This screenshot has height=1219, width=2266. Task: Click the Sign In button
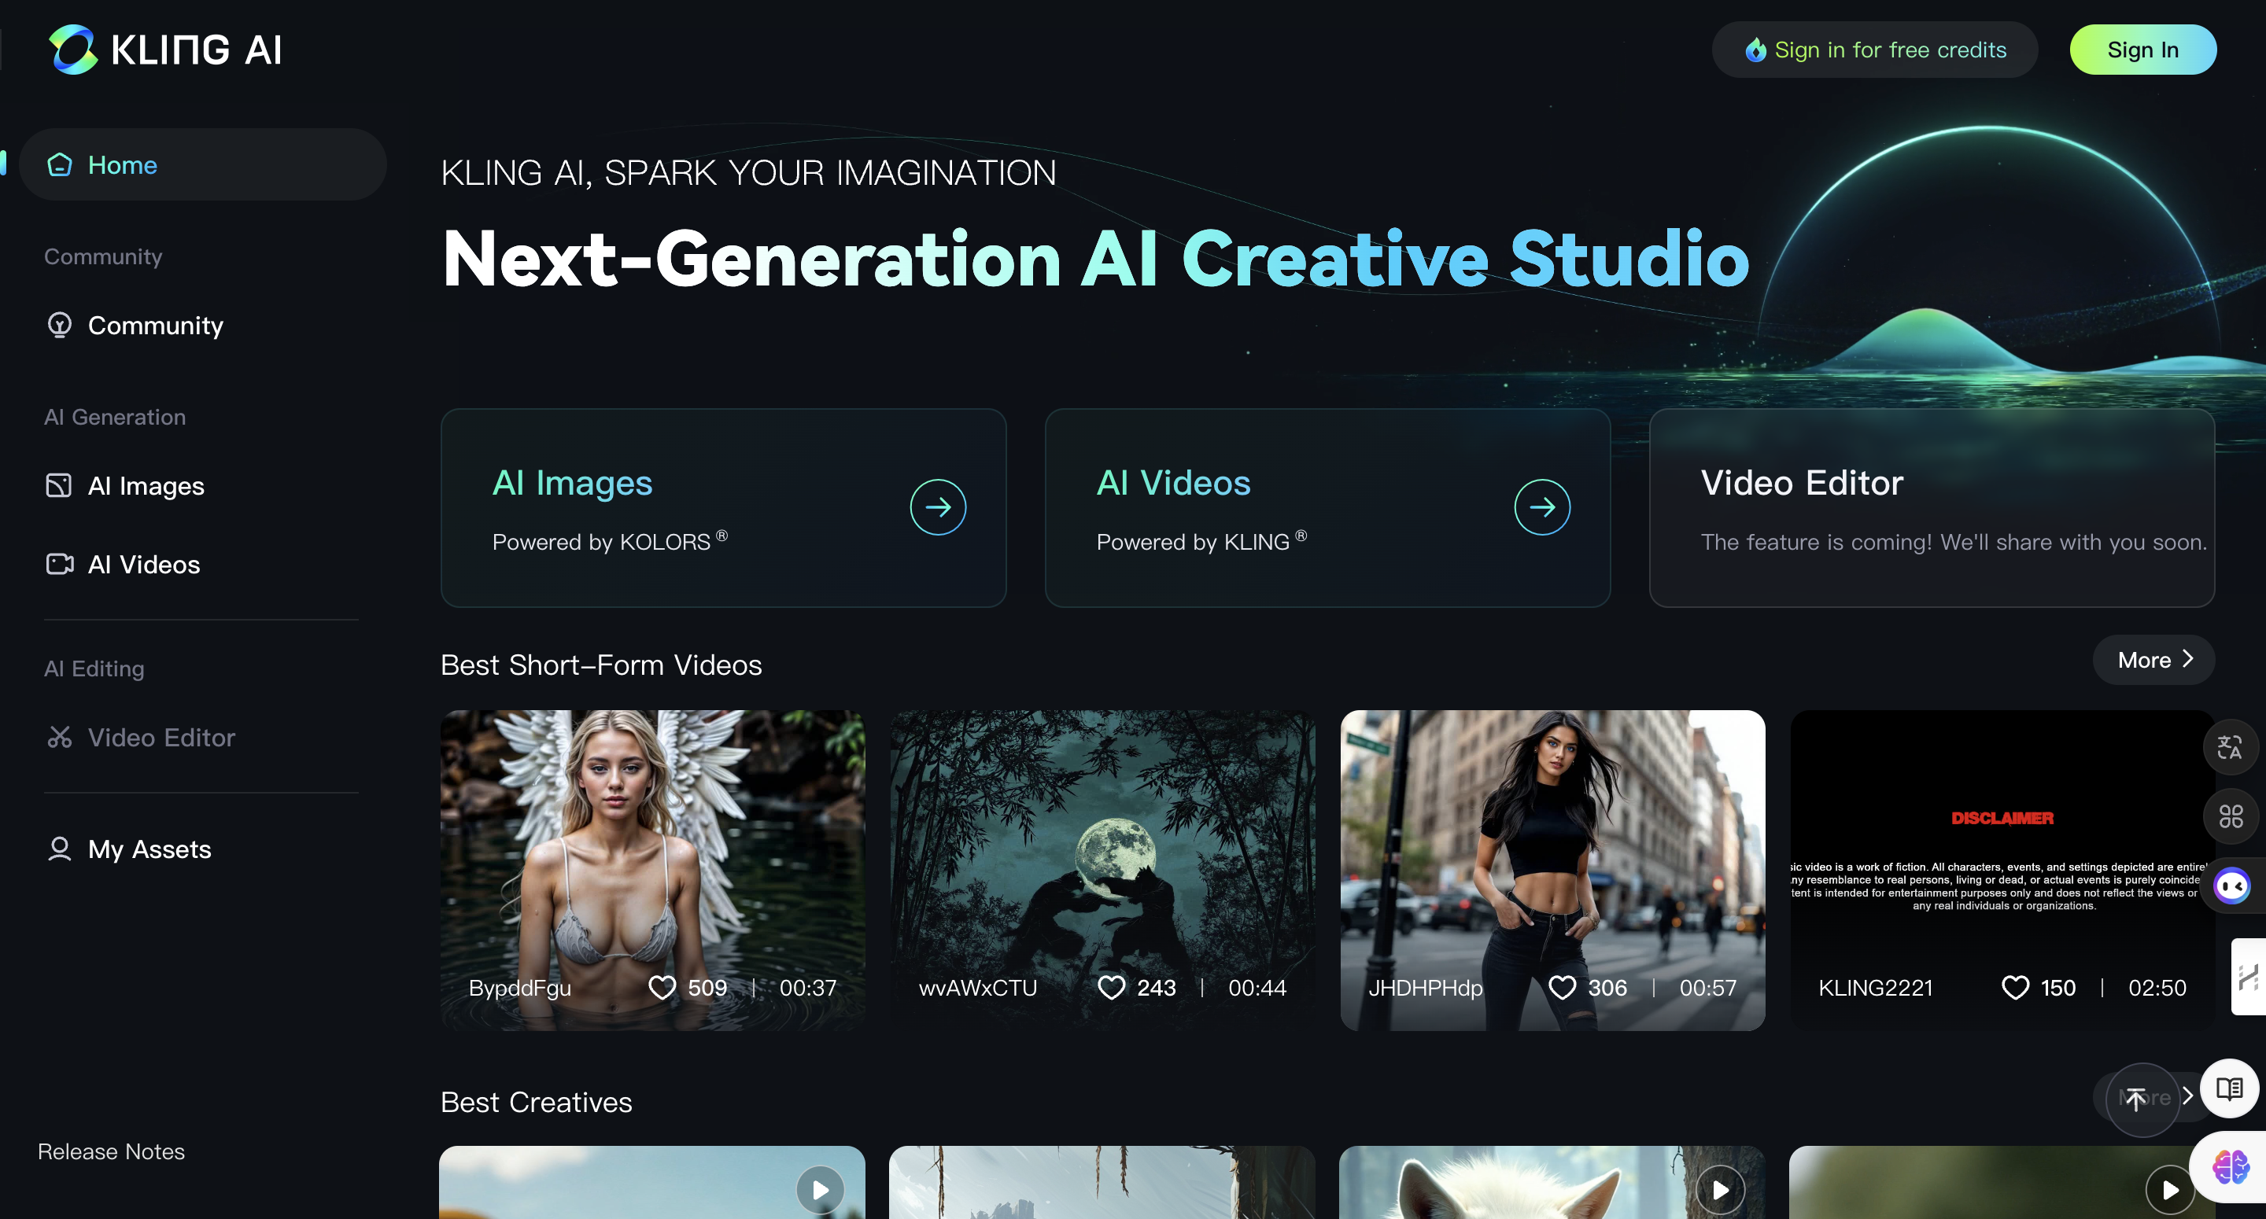click(2142, 50)
